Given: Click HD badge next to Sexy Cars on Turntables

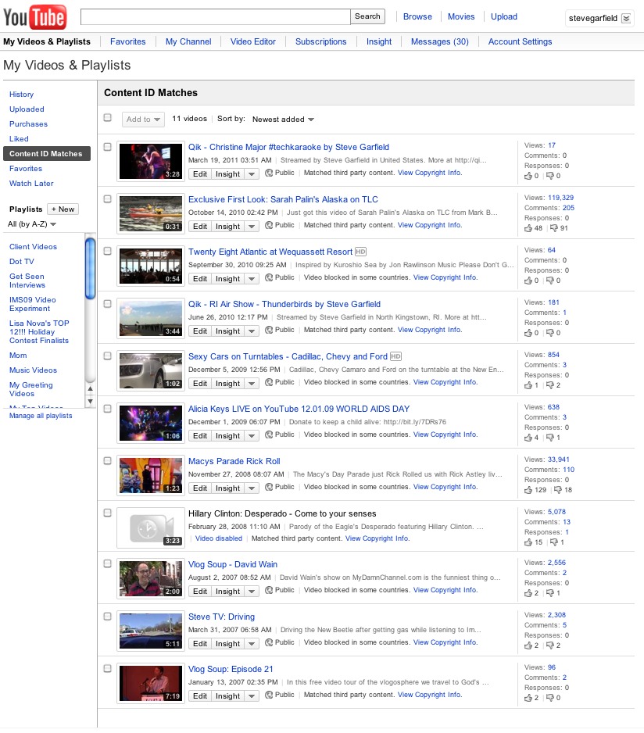Looking at the screenshot, I should click(x=395, y=356).
